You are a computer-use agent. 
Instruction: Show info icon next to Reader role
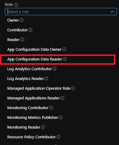point(22,40)
